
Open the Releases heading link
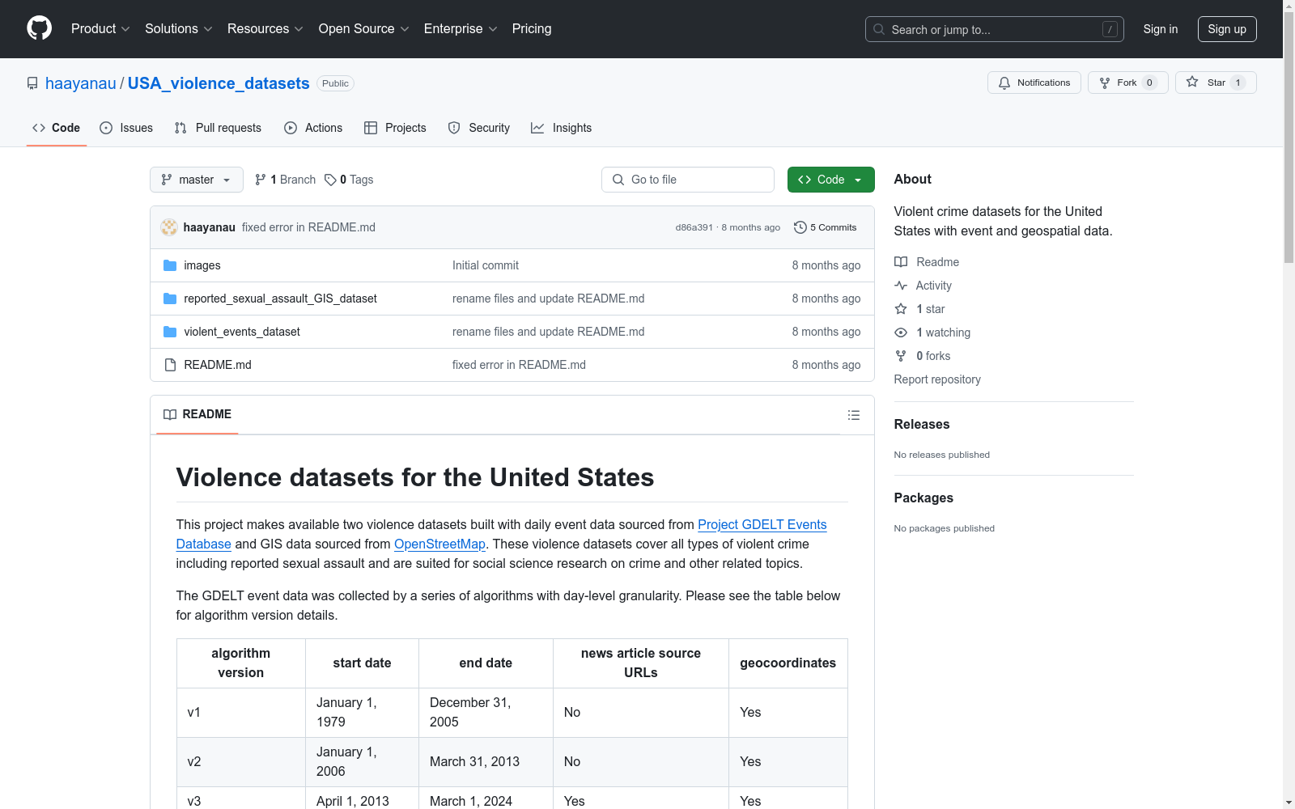click(x=922, y=424)
